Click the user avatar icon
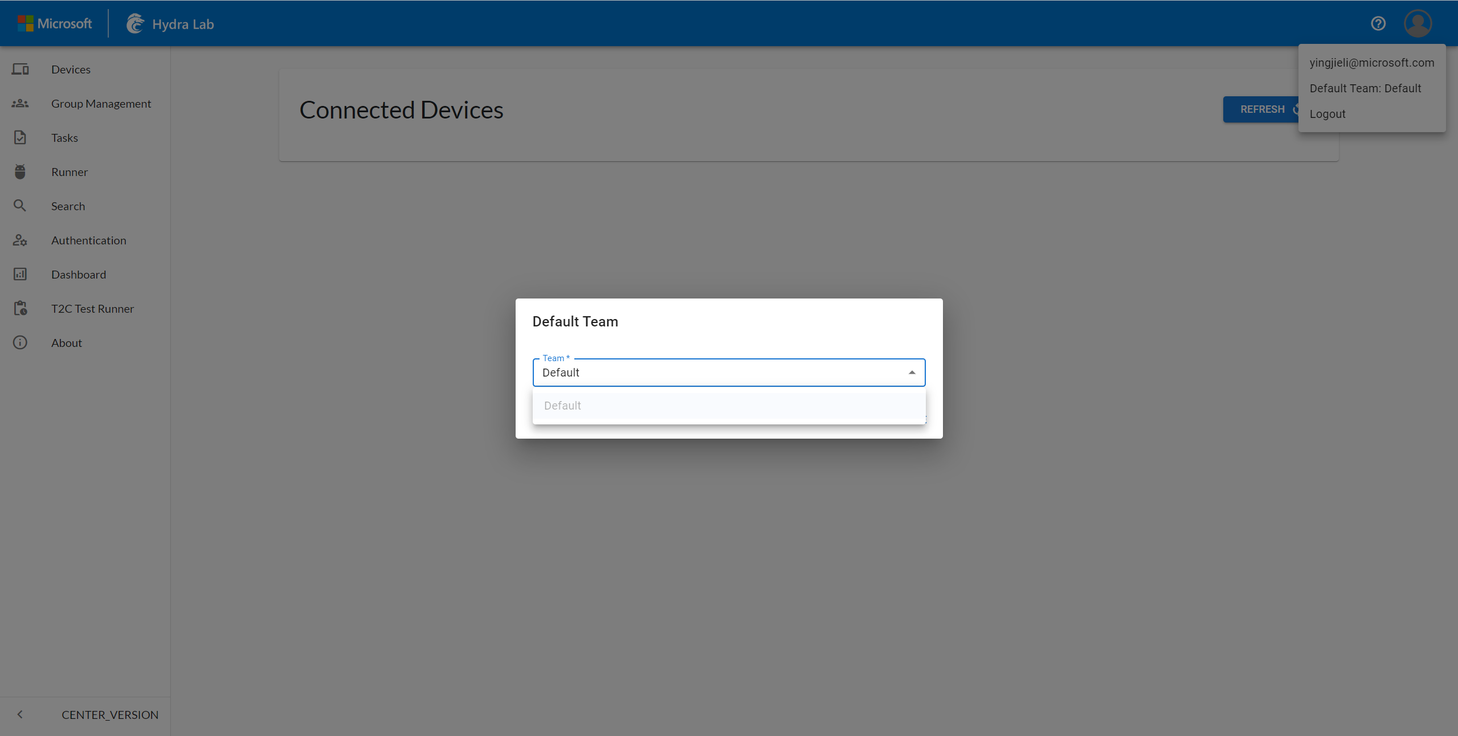 coord(1418,24)
